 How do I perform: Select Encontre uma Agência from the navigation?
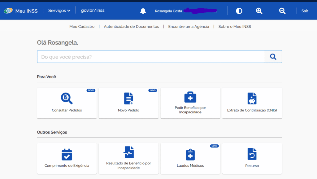189,27
